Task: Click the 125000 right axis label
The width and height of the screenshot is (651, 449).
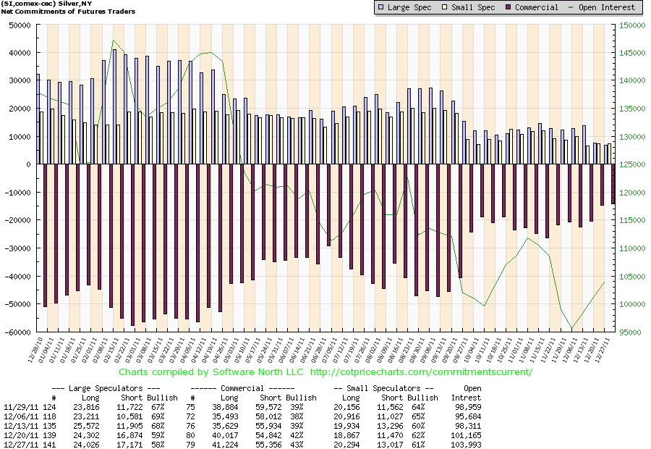Action: pyautogui.click(x=633, y=164)
